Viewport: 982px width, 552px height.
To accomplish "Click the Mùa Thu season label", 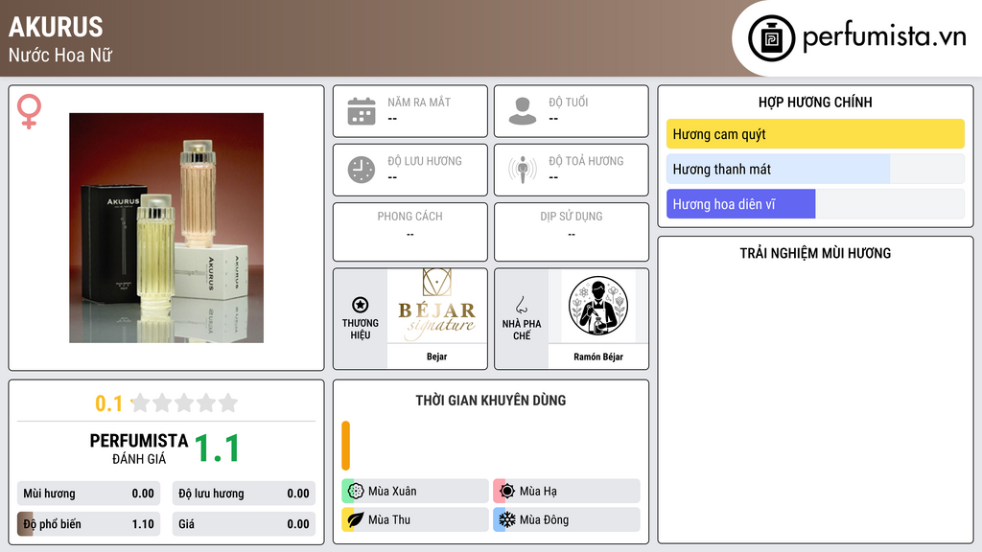I will 389,519.
